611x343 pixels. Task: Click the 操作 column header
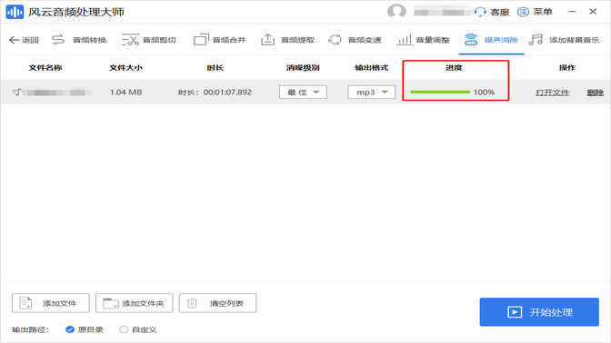[x=567, y=68]
